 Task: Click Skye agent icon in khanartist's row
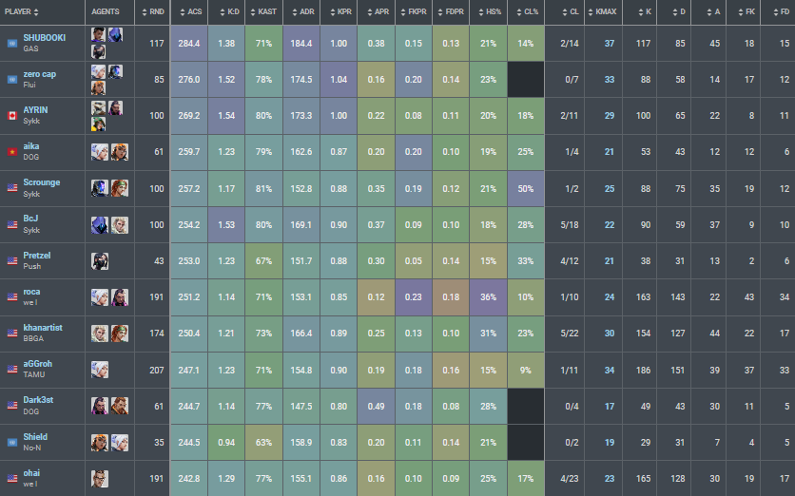point(120,334)
